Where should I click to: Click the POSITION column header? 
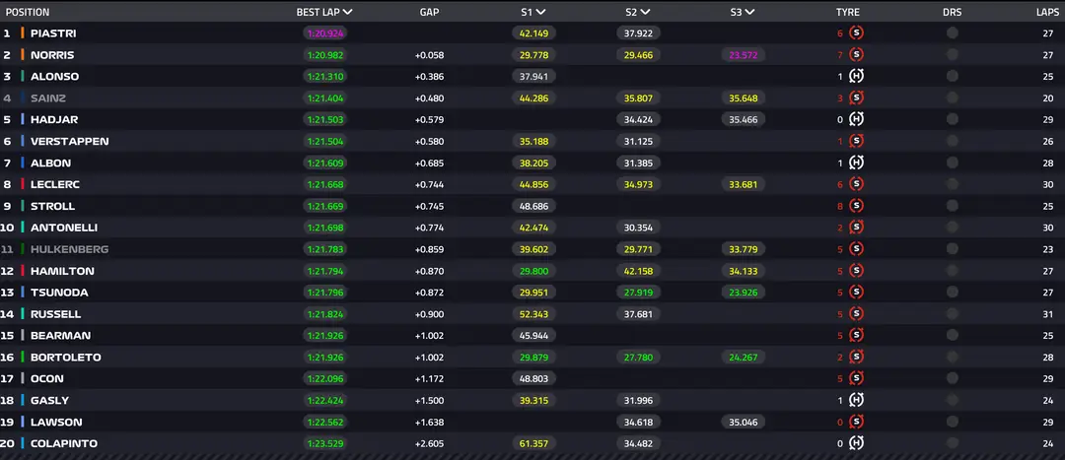(28, 12)
